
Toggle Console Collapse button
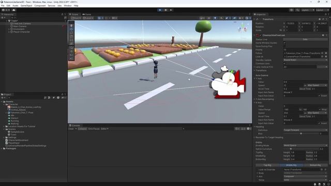pyautogui.click(x=82, y=129)
